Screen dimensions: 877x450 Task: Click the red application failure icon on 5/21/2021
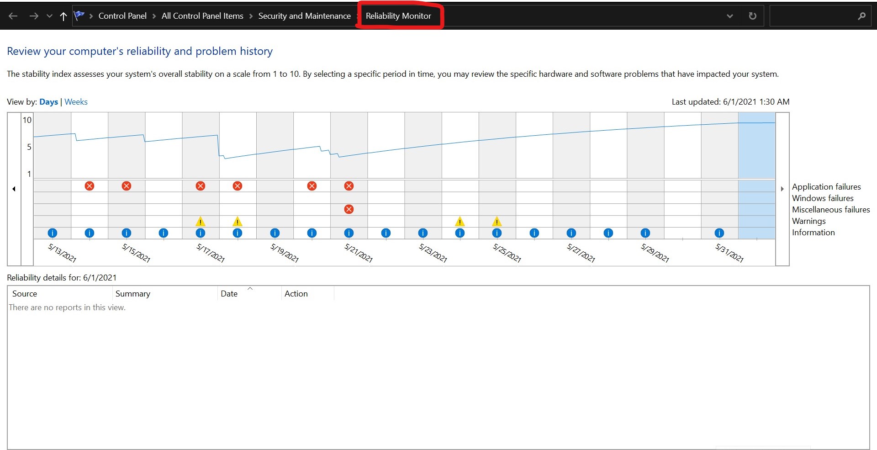point(349,186)
